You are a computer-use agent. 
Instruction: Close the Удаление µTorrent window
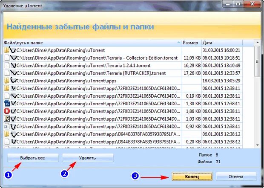click(252, 4)
